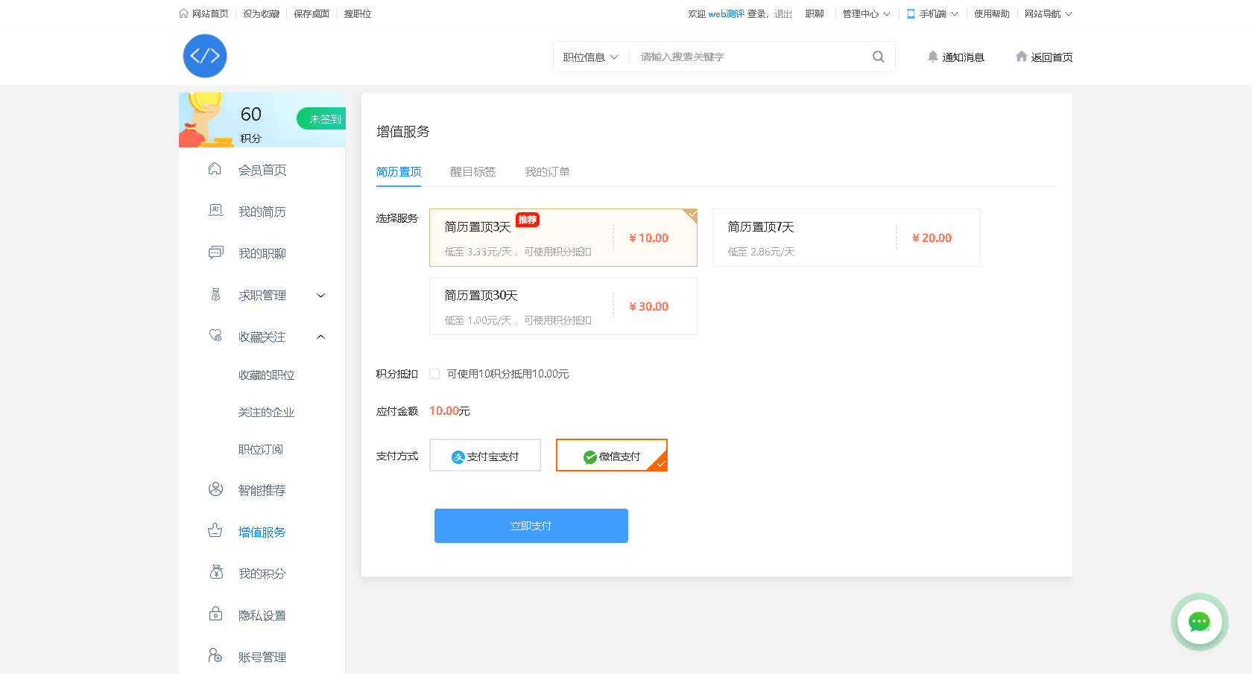Click the Alipay logo icon
The height and width of the screenshot is (674, 1252).
[458, 457]
